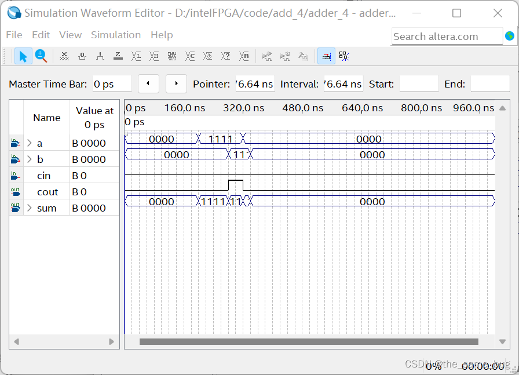
Task: Open the File menu
Action: tap(14, 35)
